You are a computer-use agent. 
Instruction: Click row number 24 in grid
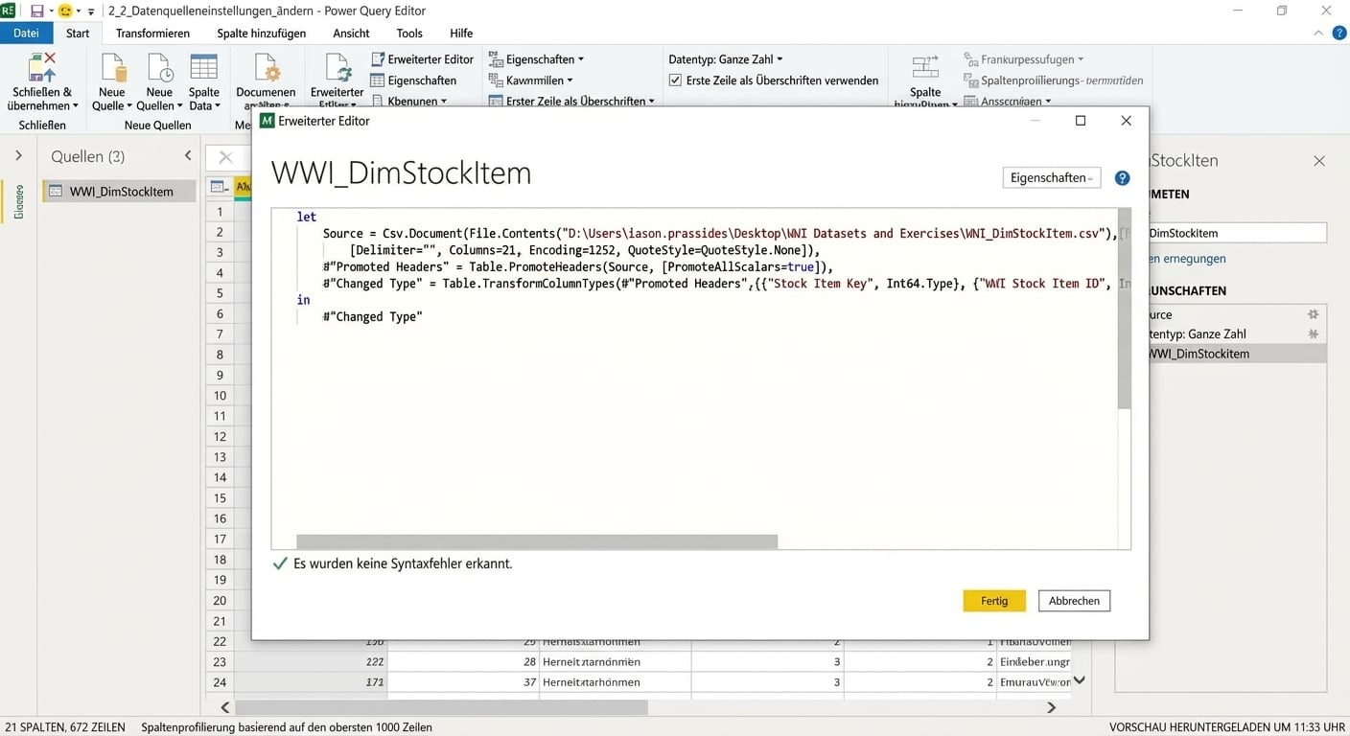click(220, 682)
